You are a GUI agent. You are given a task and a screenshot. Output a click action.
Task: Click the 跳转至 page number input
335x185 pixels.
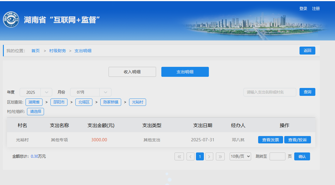tap(277, 157)
